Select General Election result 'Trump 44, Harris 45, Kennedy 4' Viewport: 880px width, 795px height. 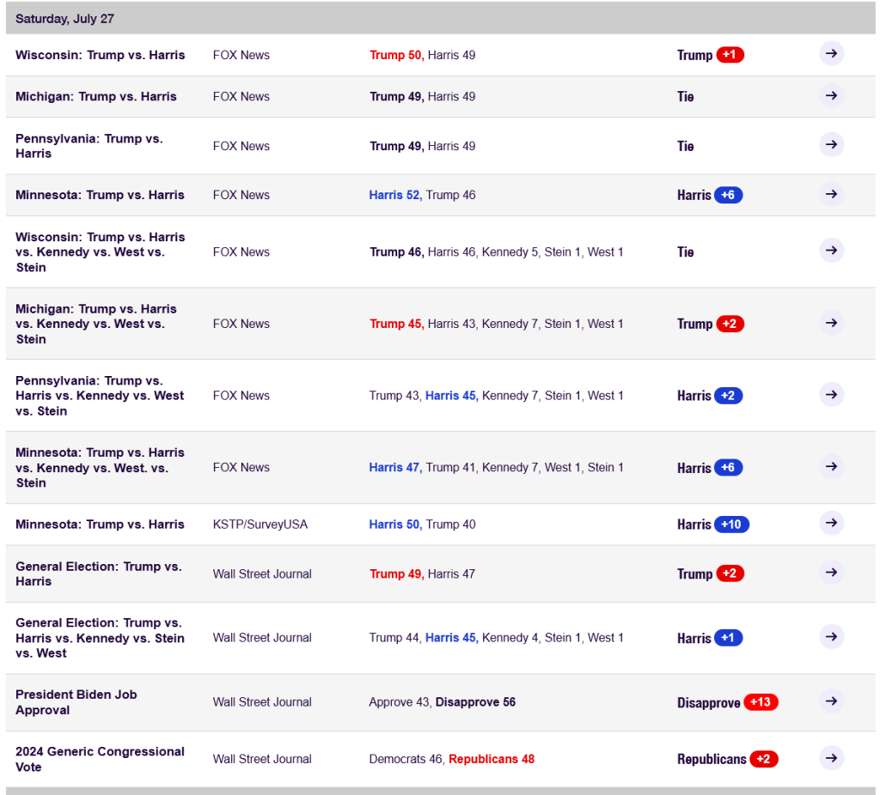(x=496, y=638)
